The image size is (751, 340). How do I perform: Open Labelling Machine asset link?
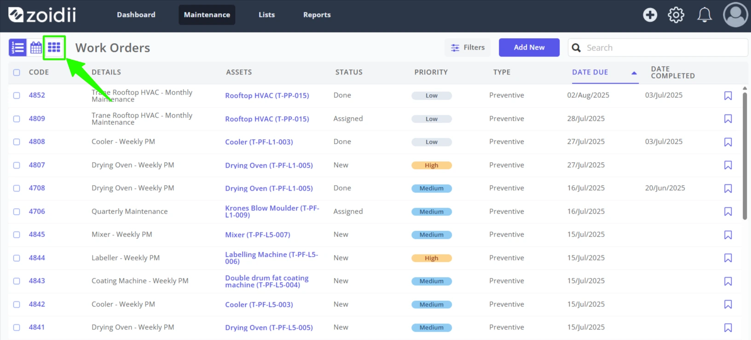(272, 258)
